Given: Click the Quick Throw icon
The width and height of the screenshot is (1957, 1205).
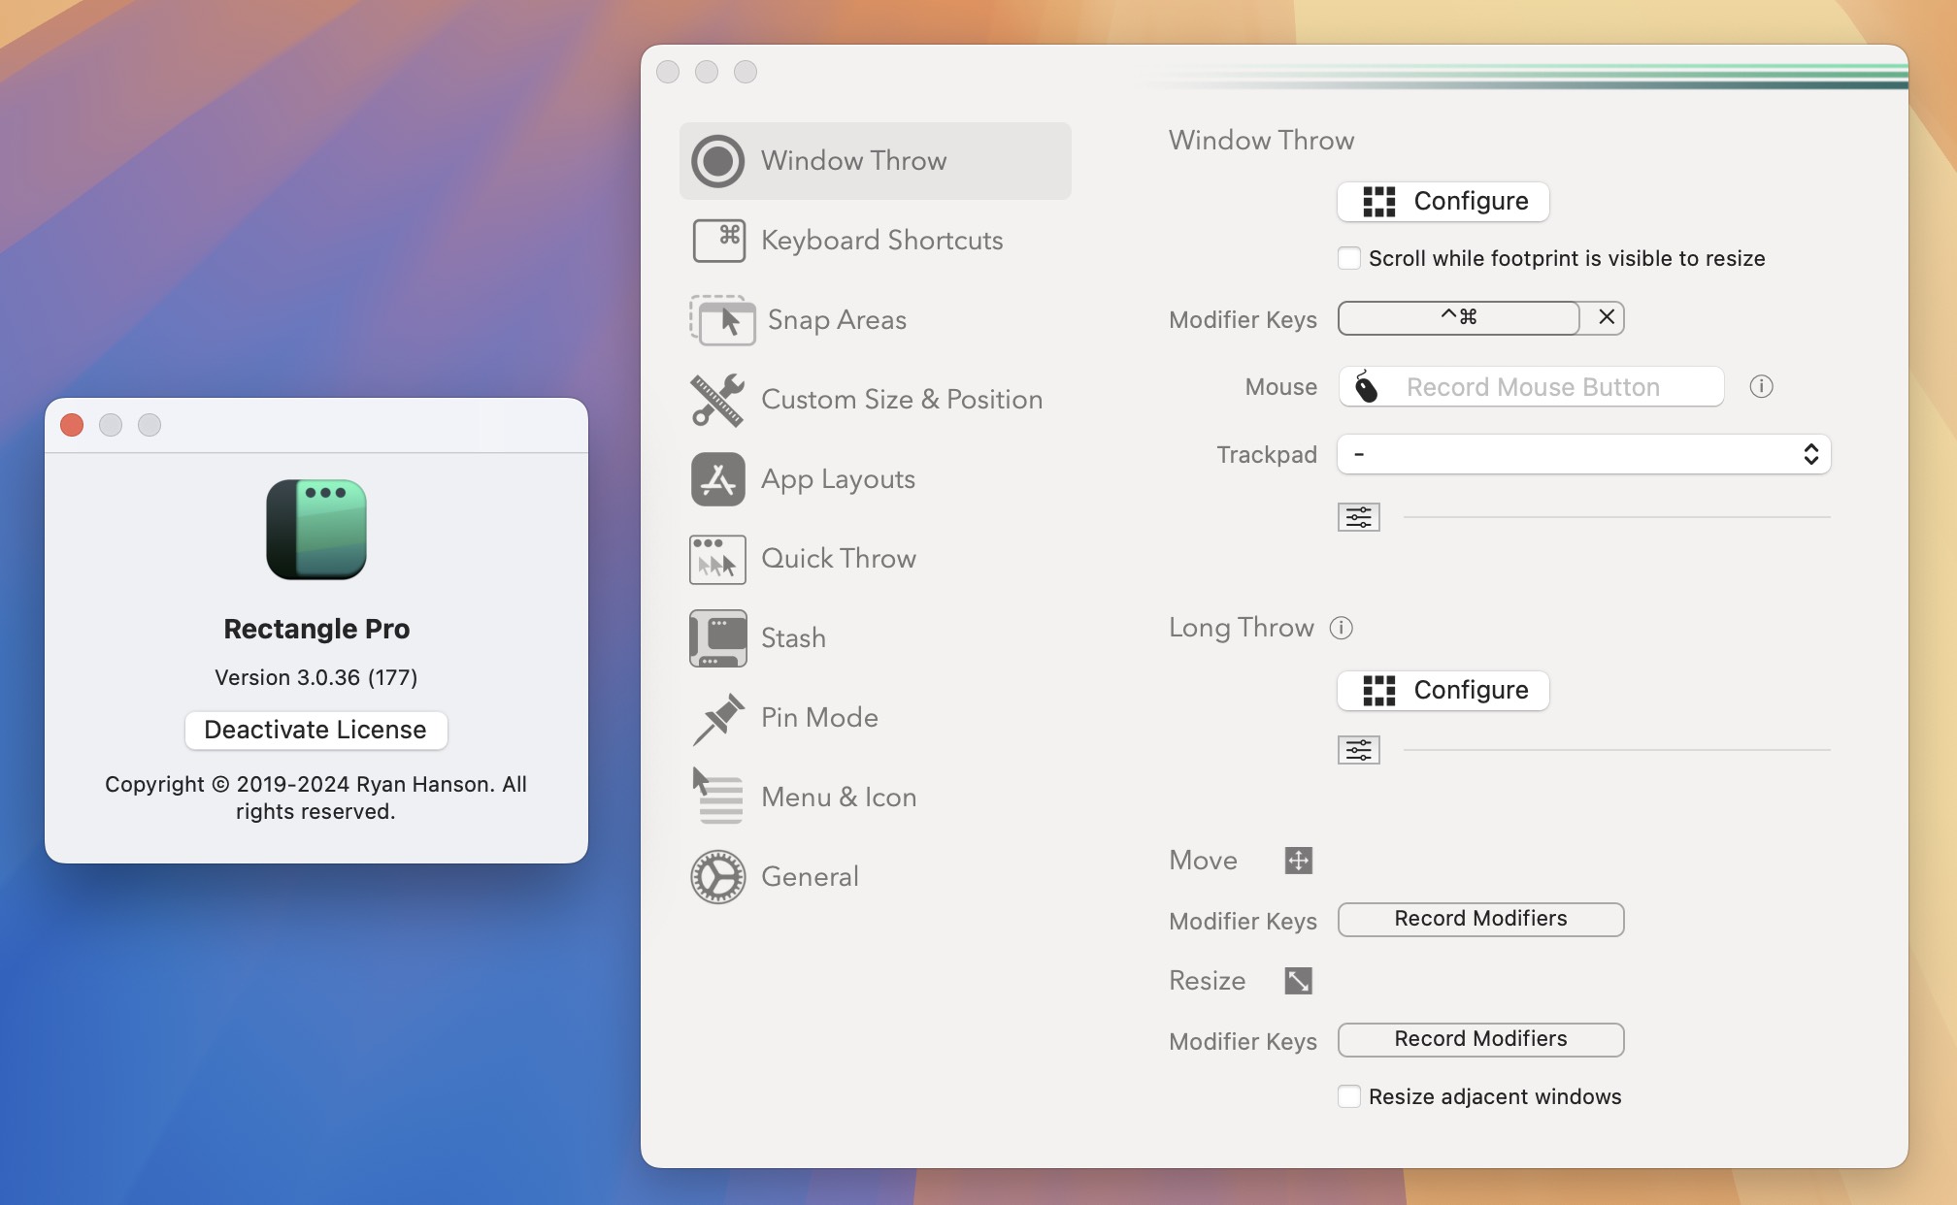Looking at the screenshot, I should point(717,559).
